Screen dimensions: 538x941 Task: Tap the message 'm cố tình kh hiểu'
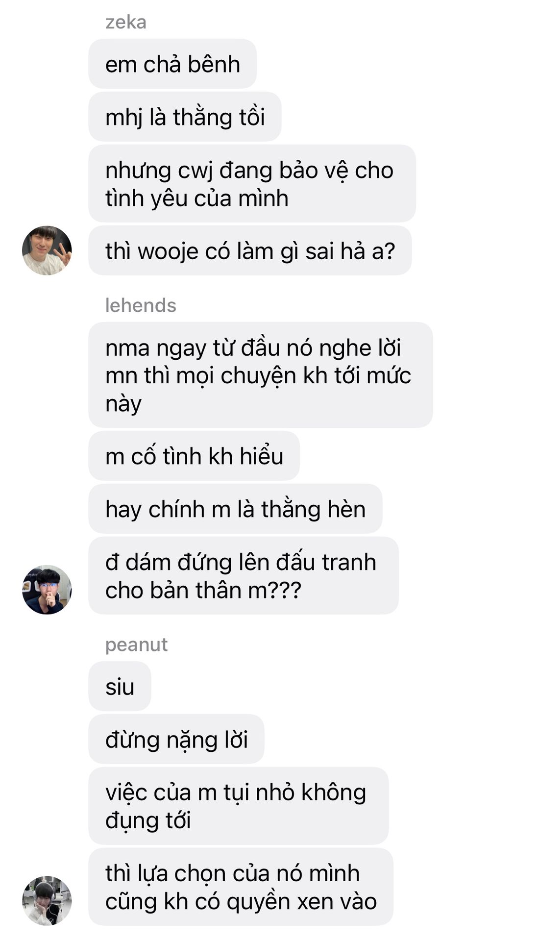click(194, 456)
